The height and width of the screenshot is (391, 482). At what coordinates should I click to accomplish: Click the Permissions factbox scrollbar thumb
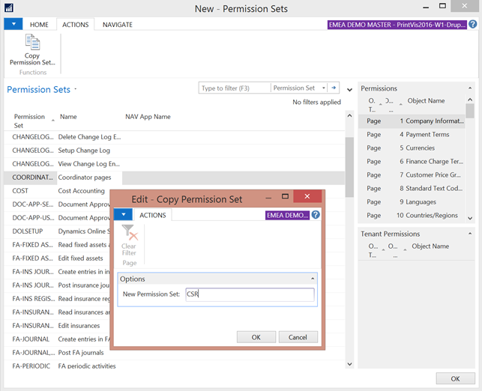[x=470, y=111]
